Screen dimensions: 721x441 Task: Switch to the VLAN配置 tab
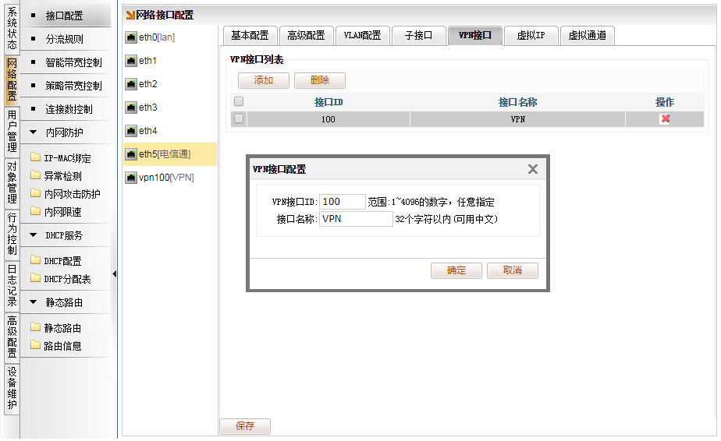(362, 35)
